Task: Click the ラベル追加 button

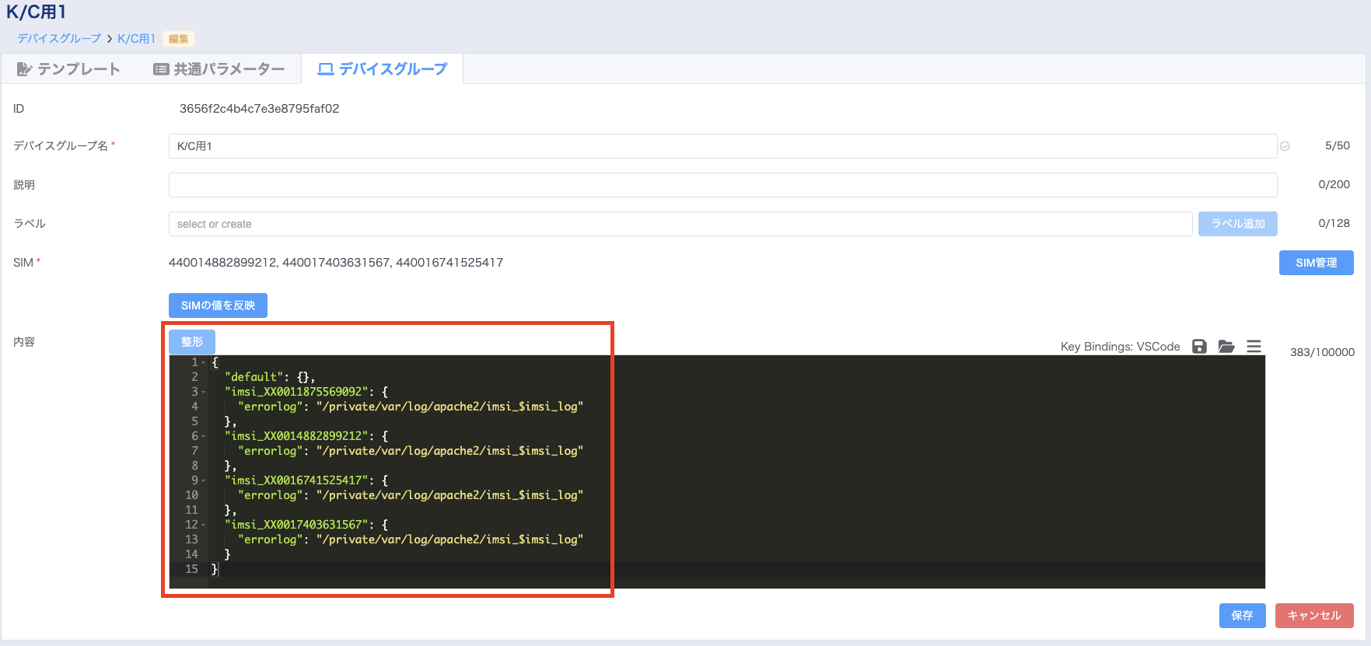Action: tap(1238, 224)
